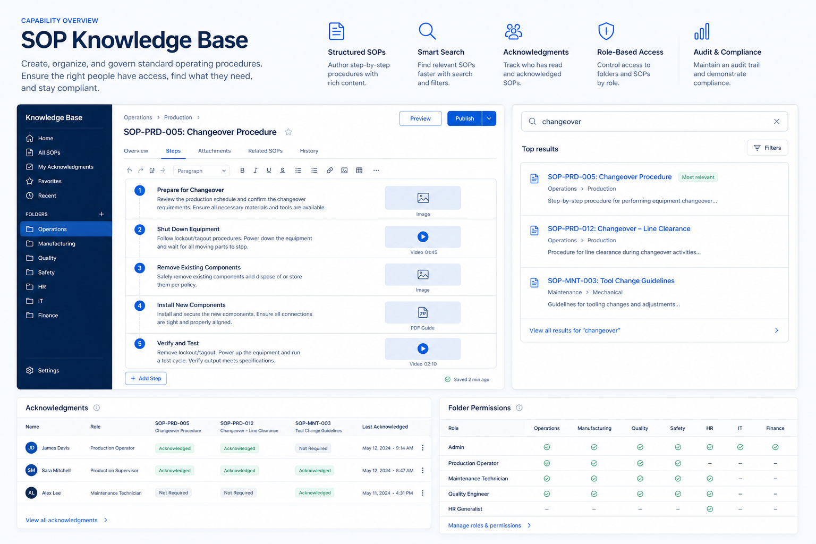Open row menu for James Davis

point(423,448)
